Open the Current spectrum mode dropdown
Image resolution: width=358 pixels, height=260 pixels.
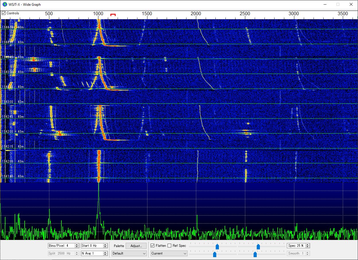[169, 253]
